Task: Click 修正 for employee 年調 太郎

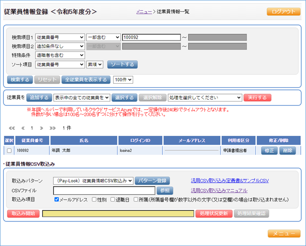Action: 269,151
